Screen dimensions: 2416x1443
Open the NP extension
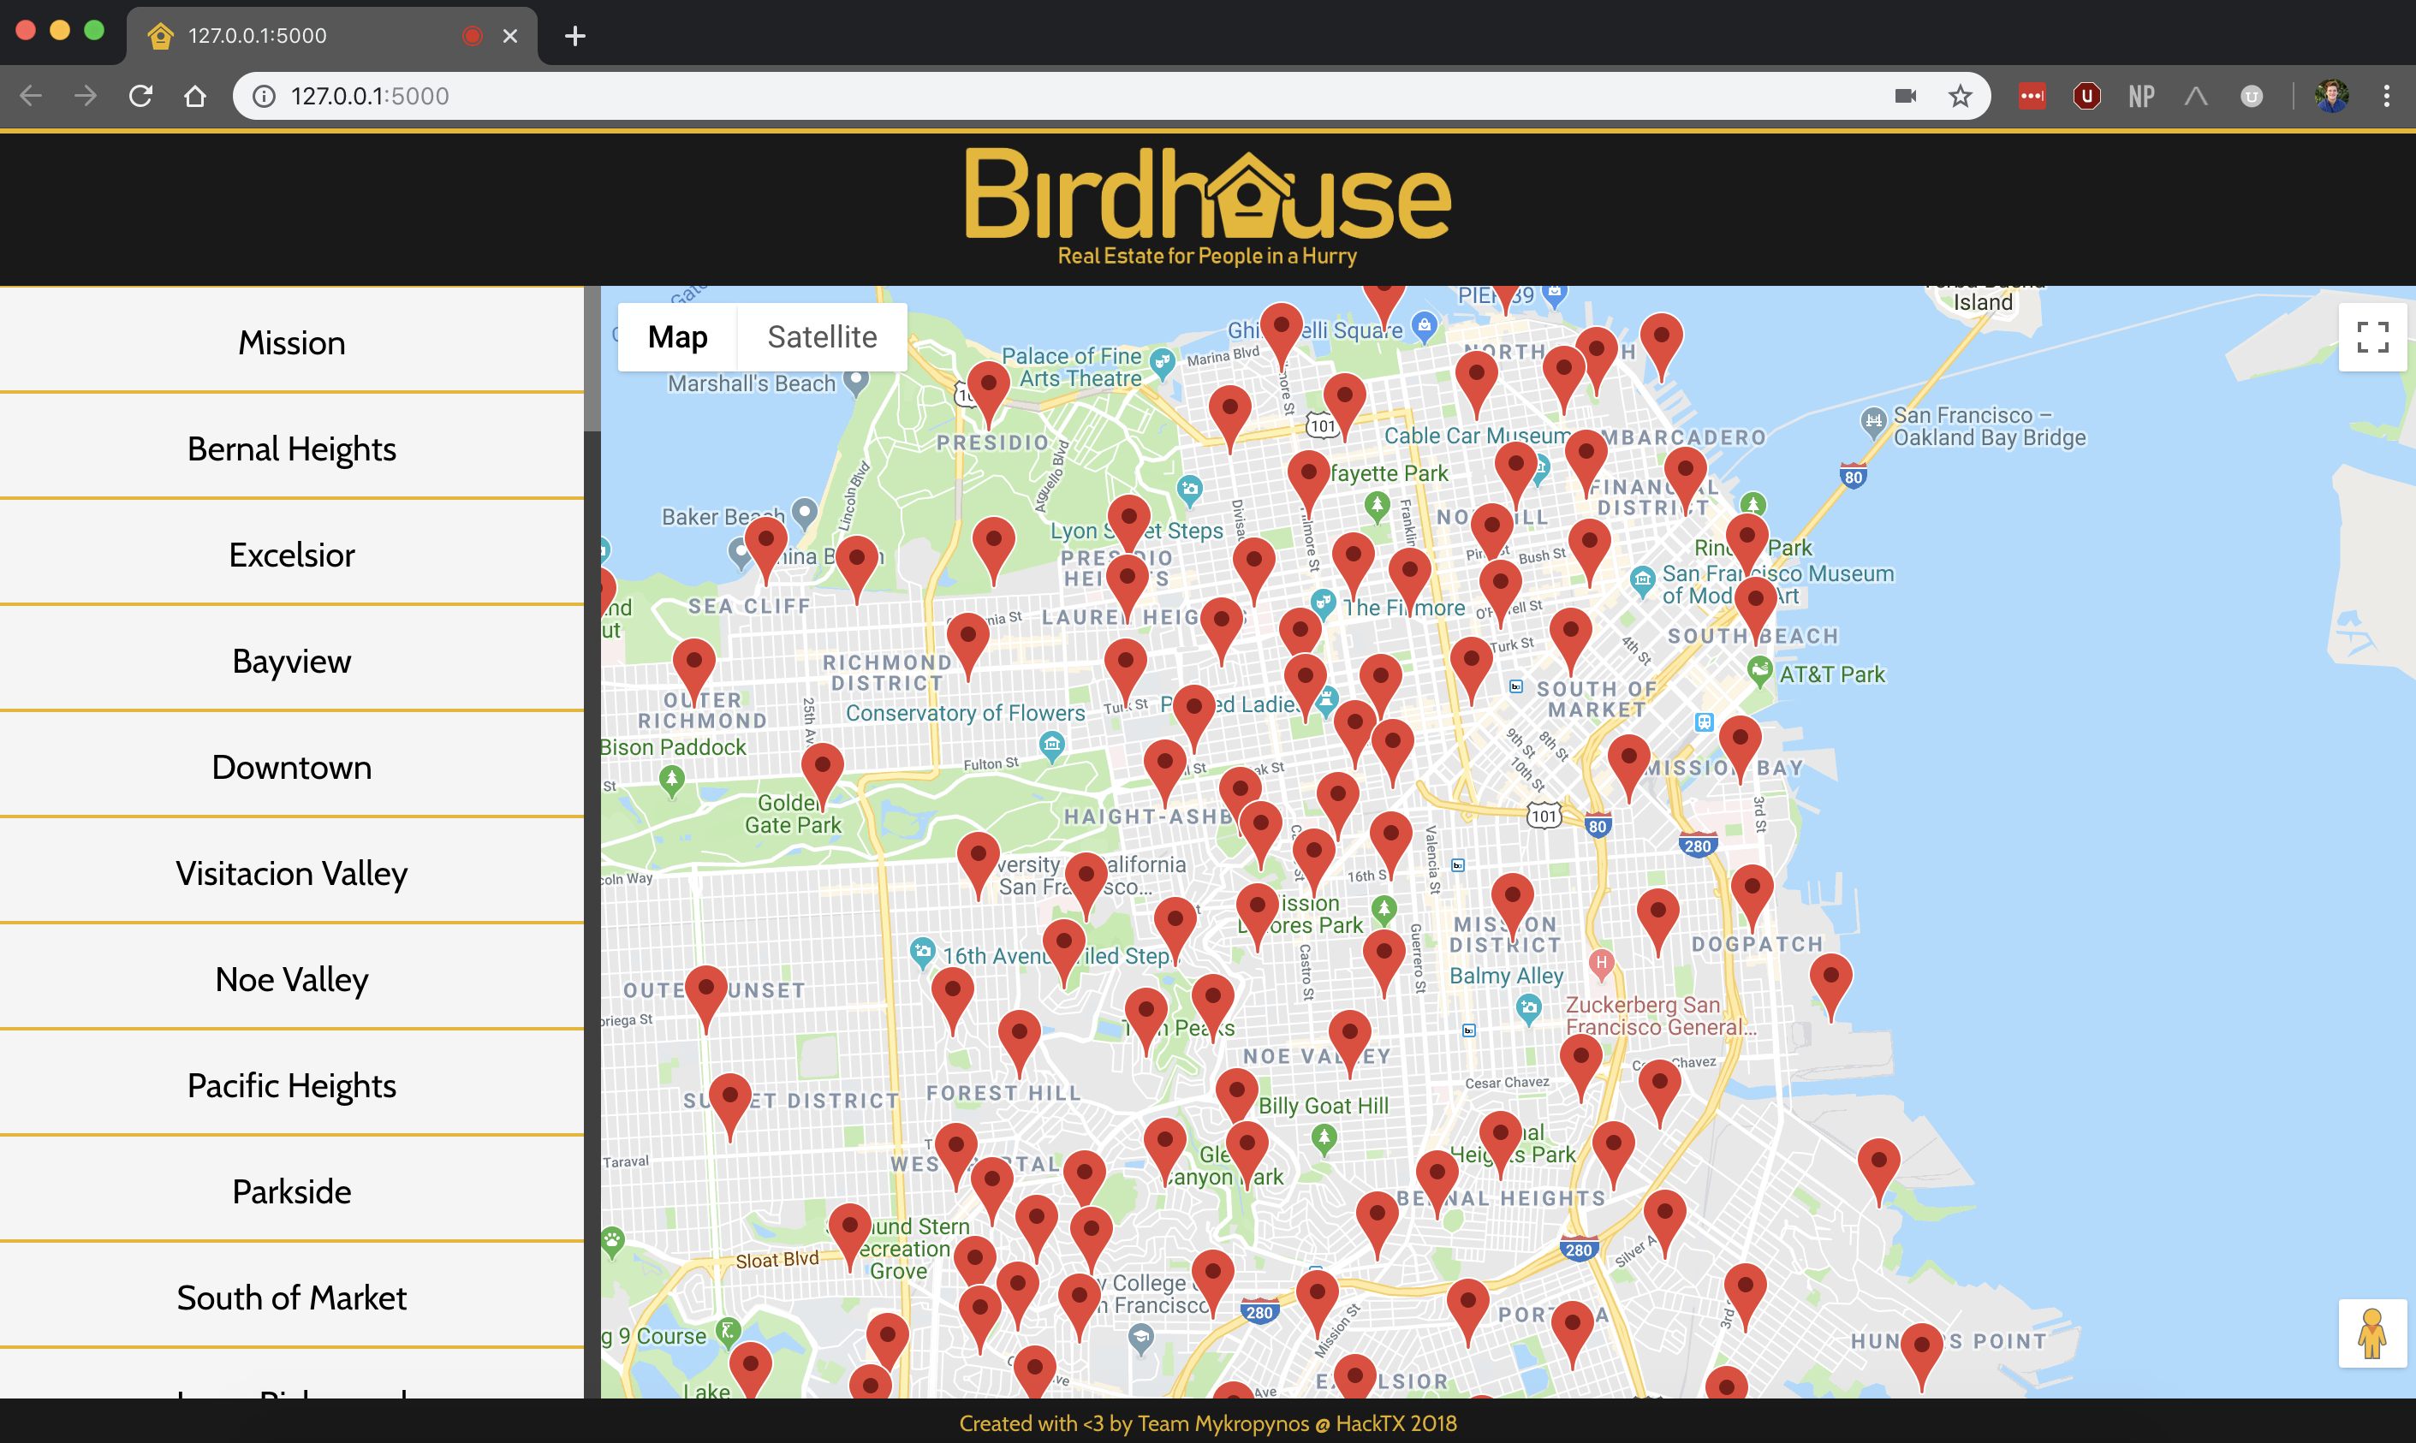(2140, 95)
